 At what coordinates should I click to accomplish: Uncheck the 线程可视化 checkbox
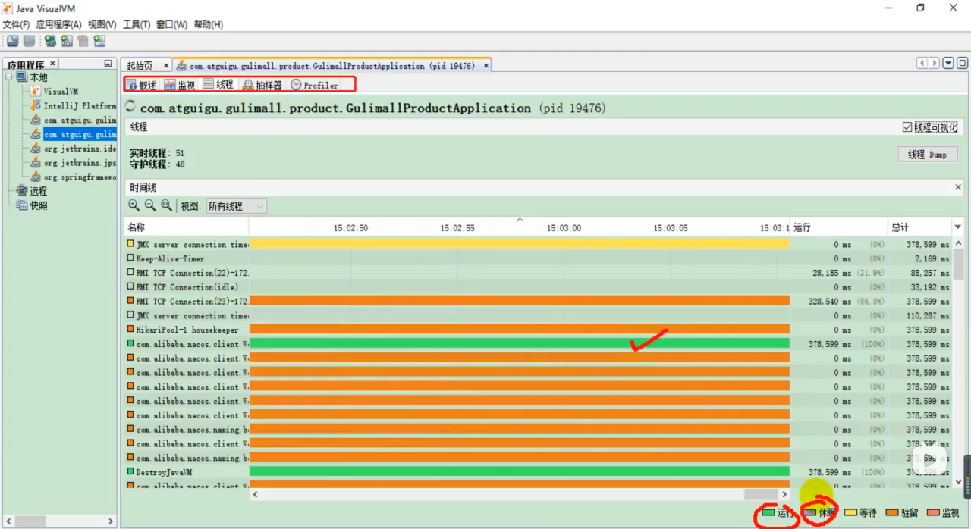pos(907,127)
